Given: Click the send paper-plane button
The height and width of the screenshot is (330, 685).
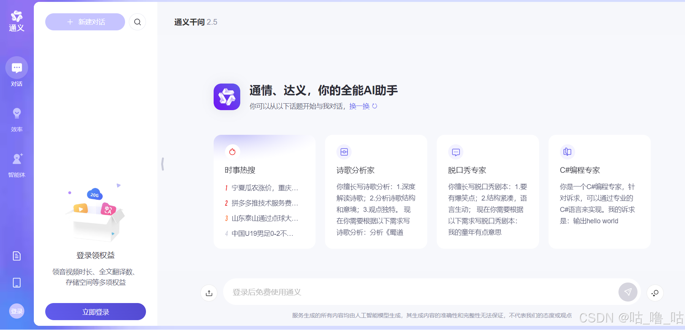Looking at the screenshot, I should point(628,292).
